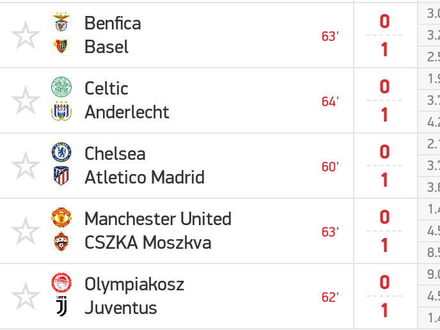Screen dimensions: 440x330
Task: Click the CSZKA Moszkva crest
Action: 61,241
